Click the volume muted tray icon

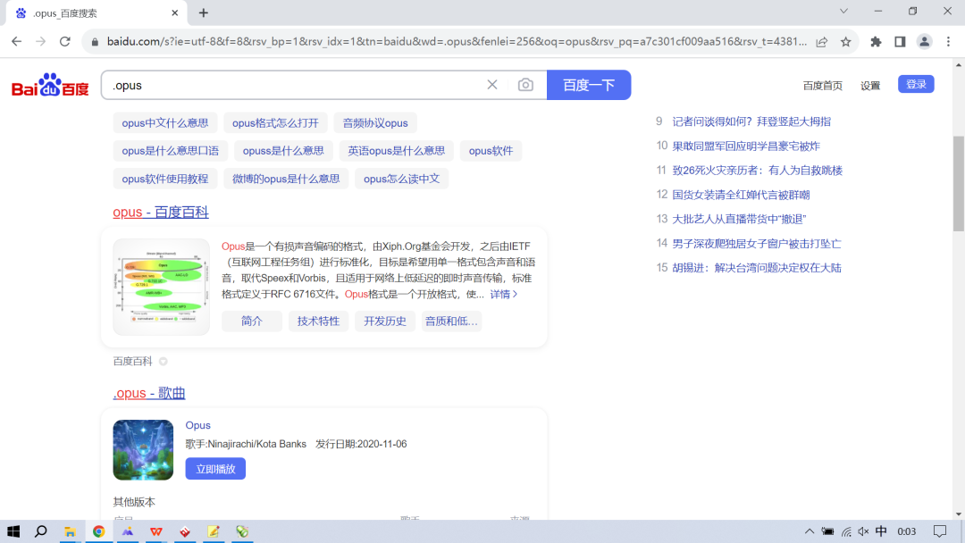click(863, 531)
